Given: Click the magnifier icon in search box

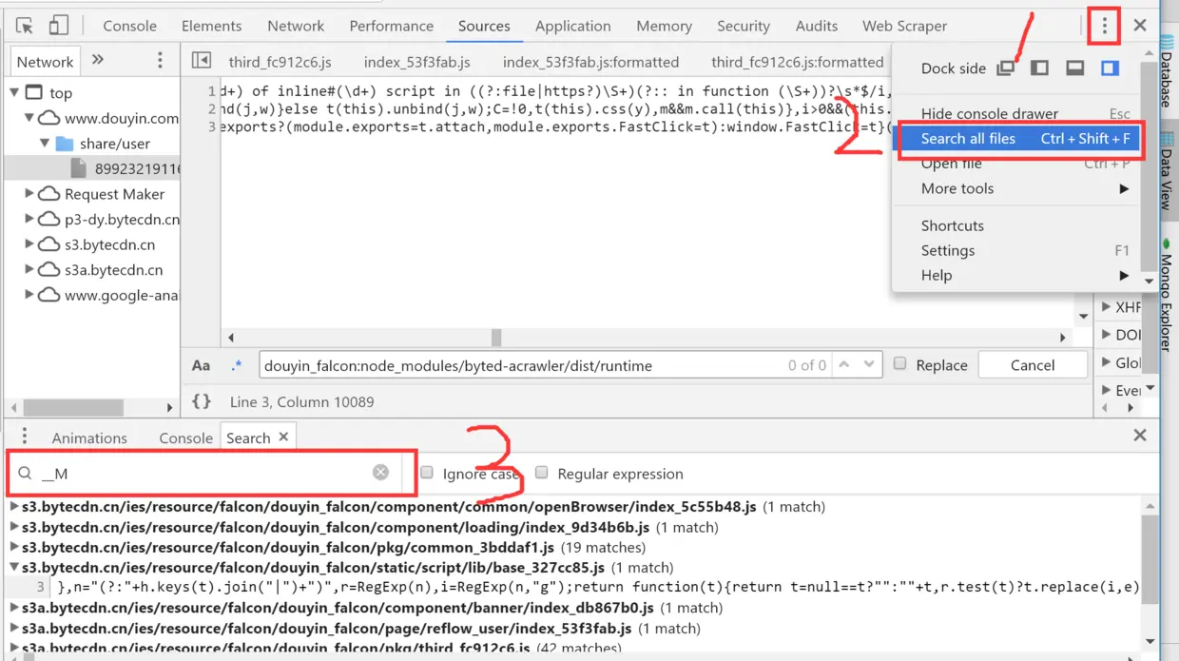Looking at the screenshot, I should coord(26,474).
